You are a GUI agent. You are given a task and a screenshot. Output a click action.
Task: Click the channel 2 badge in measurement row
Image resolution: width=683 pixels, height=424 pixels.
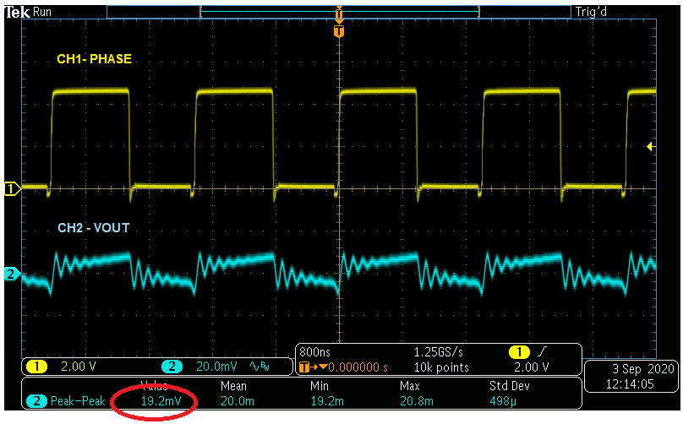[x=36, y=401]
